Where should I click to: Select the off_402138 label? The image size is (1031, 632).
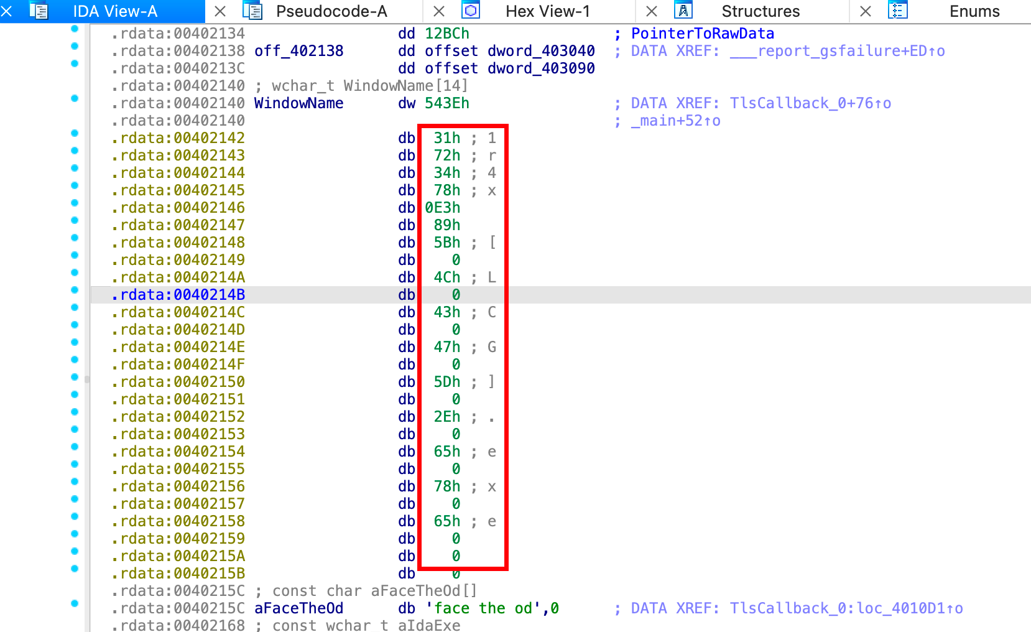pos(299,51)
